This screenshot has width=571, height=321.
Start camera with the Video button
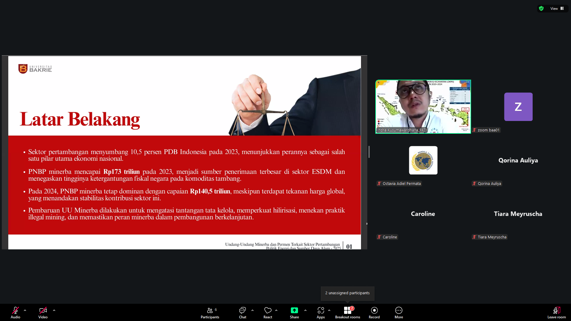43,312
